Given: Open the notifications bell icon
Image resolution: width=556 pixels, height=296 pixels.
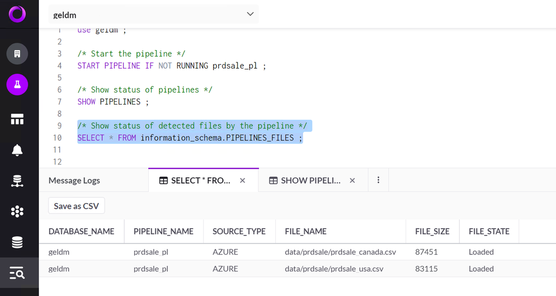Looking at the screenshot, I should [17, 150].
